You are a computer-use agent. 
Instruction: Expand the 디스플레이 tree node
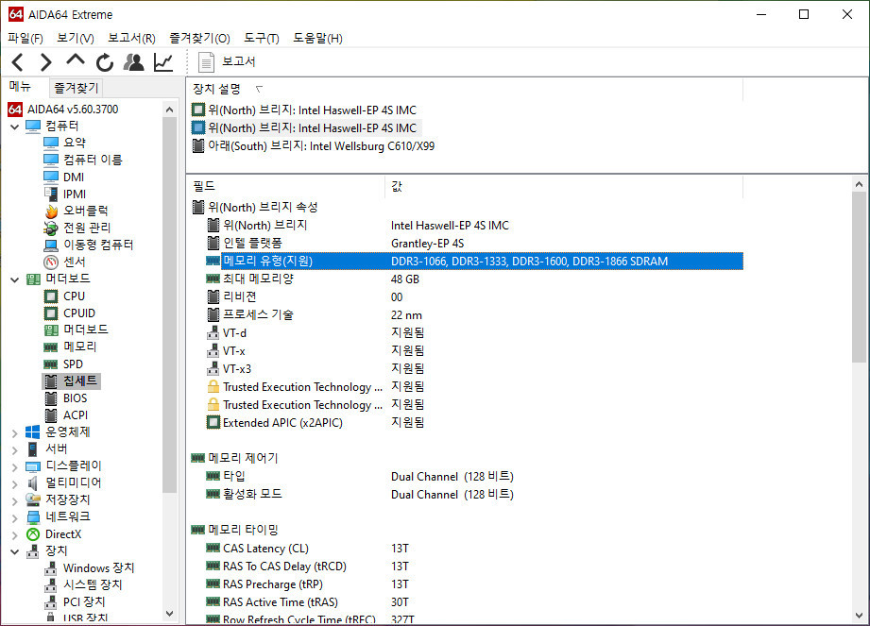15,466
